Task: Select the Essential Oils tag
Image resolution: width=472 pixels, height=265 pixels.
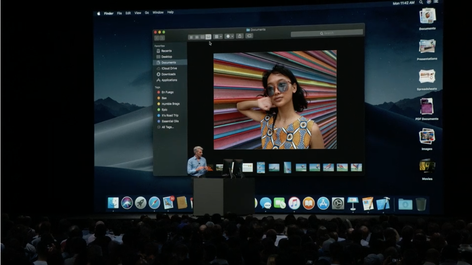Action: point(170,121)
